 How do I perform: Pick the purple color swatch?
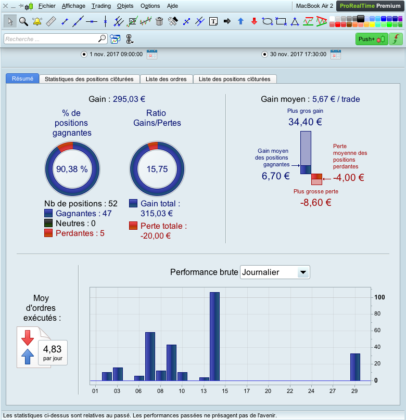coord(400,19)
